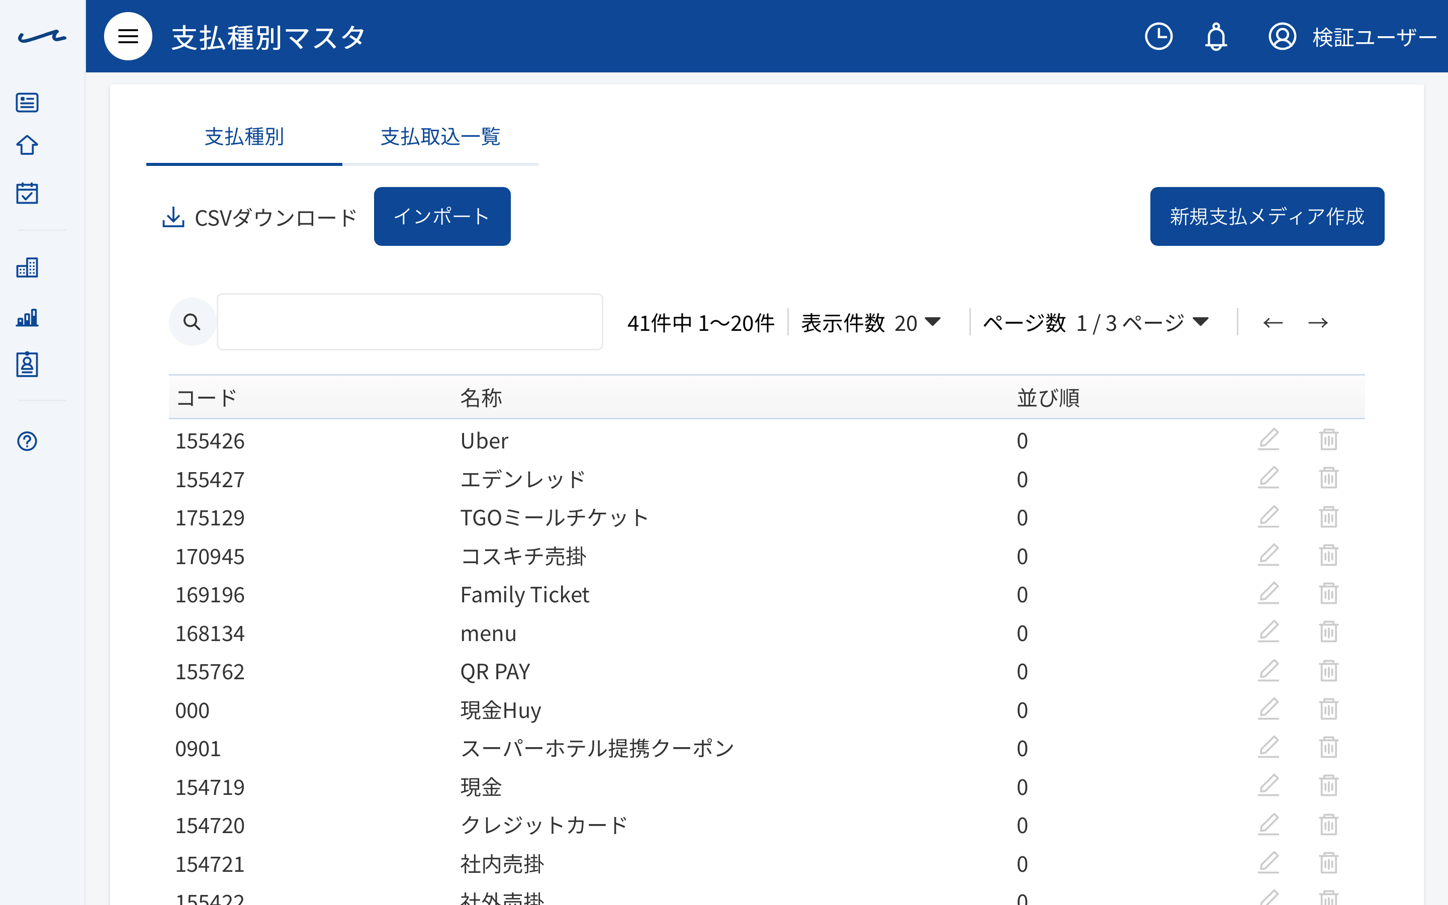1448x905 pixels.
Task: Click the search magnifier icon
Action: 192,322
